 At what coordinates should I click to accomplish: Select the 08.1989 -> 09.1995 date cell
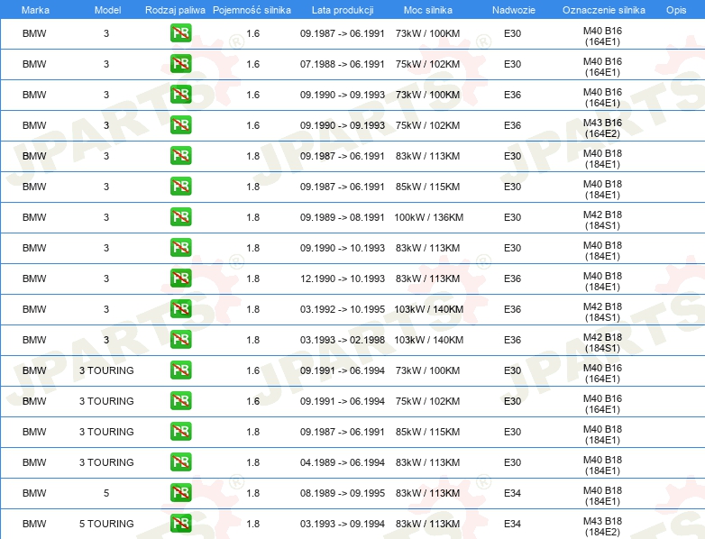click(x=343, y=493)
